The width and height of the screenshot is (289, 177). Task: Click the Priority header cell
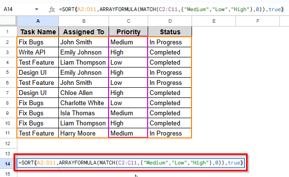click(128, 32)
